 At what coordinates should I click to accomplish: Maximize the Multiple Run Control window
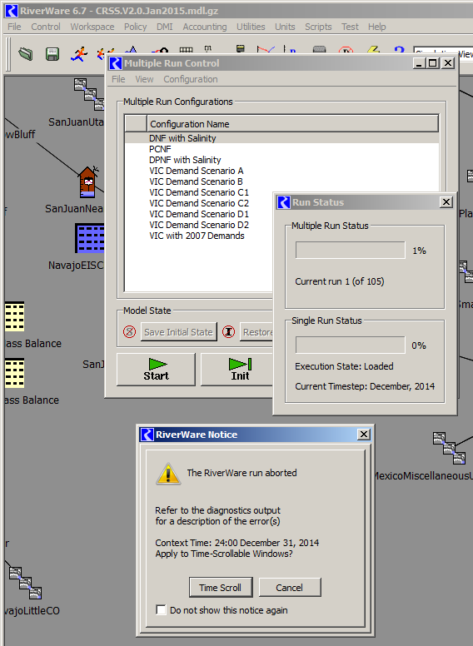pyautogui.click(x=433, y=63)
